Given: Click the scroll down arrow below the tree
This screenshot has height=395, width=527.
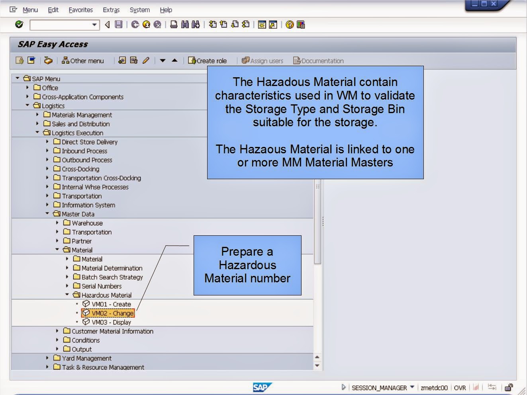Looking at the screenshot, I should click(317, 366).
